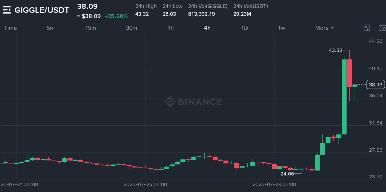Click the 2026-07-29 05:00 time axis label

(274, 184)
